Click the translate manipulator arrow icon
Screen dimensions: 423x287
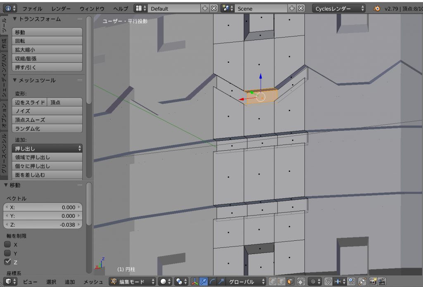pos(204,282)
